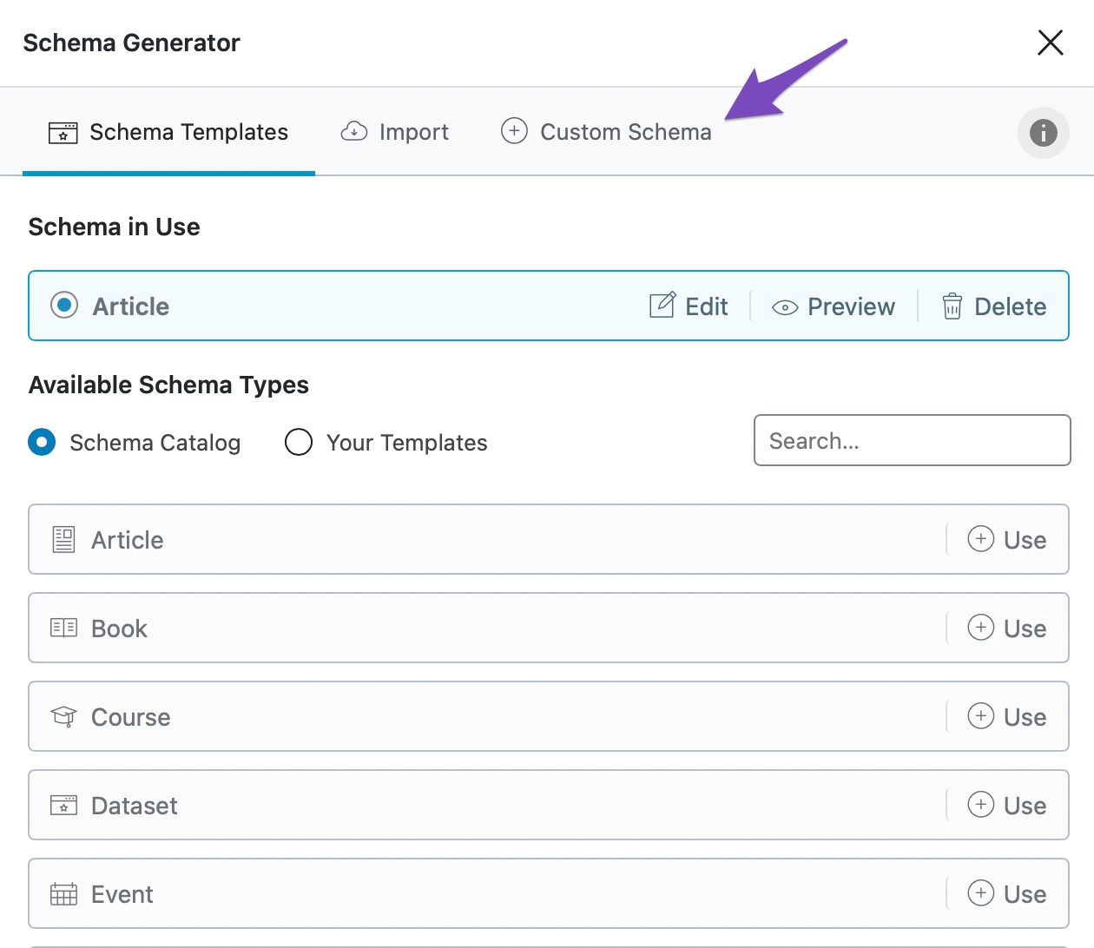
Task: Delete the Article schema in use
Action: pyautogui.click(x=994, y=306)
